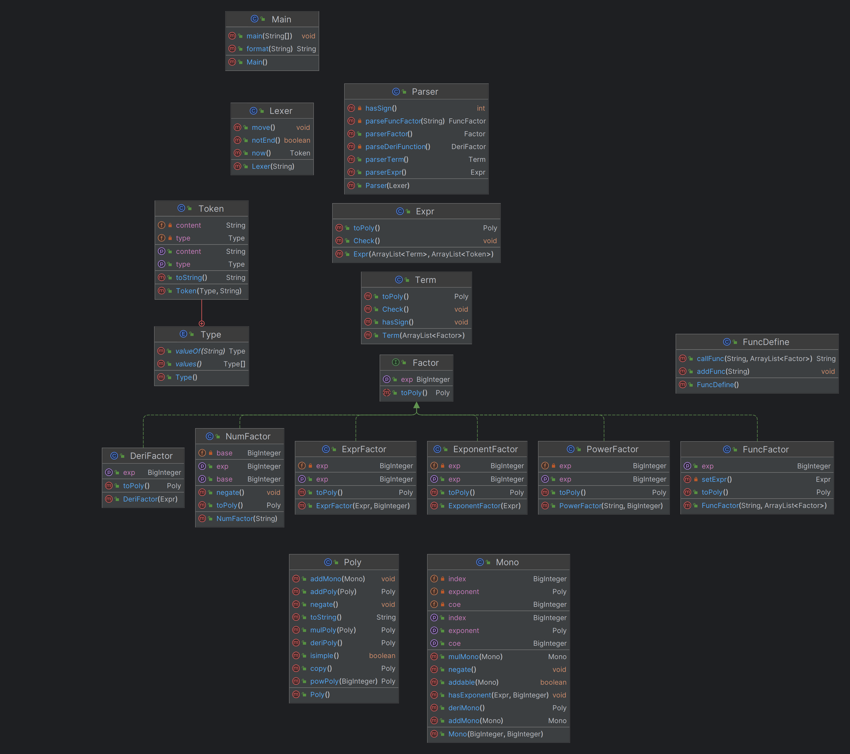The image size is (850, 754).
Task: Select hasExponent(Expr, BigInteger) in Mono
Action: (498, 695)
